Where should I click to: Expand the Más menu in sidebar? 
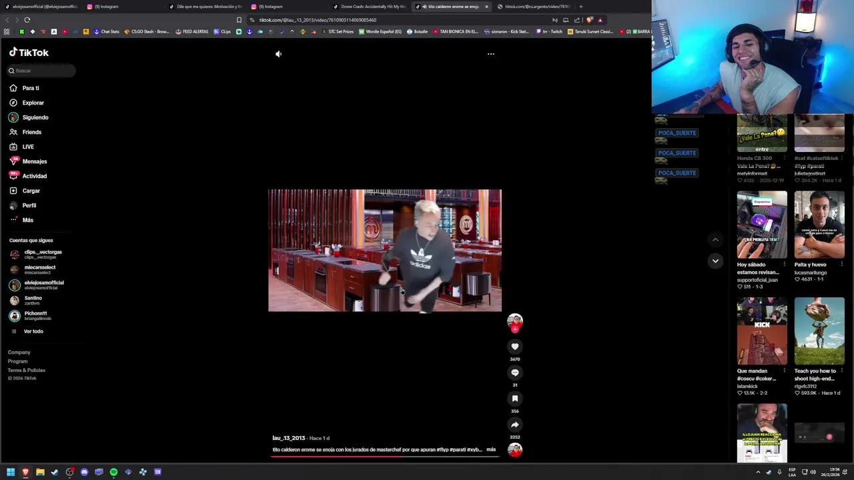pos(27,220)
